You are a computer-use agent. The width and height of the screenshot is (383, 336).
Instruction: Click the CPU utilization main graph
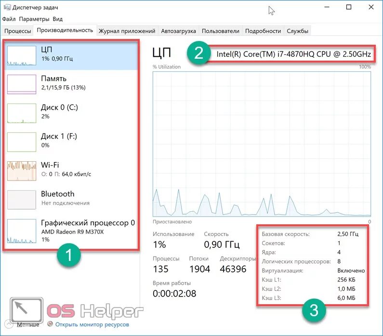pos(262,144)
